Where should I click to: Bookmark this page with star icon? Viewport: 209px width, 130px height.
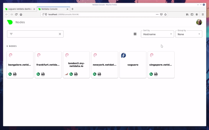pyautogui.click(x=165, y=14)
